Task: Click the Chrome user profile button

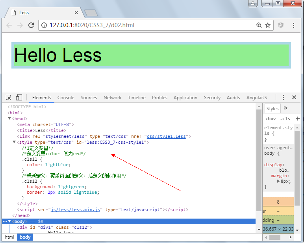Action: (x=253, y=3)
